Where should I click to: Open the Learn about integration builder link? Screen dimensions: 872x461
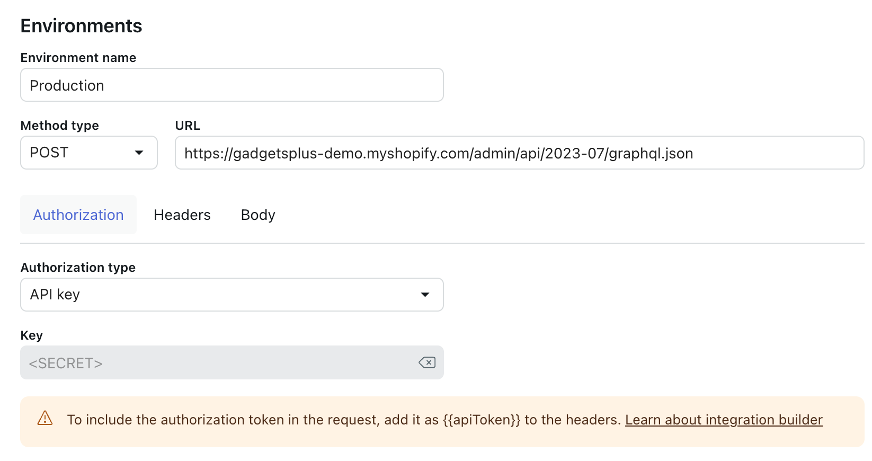[724, 420]
